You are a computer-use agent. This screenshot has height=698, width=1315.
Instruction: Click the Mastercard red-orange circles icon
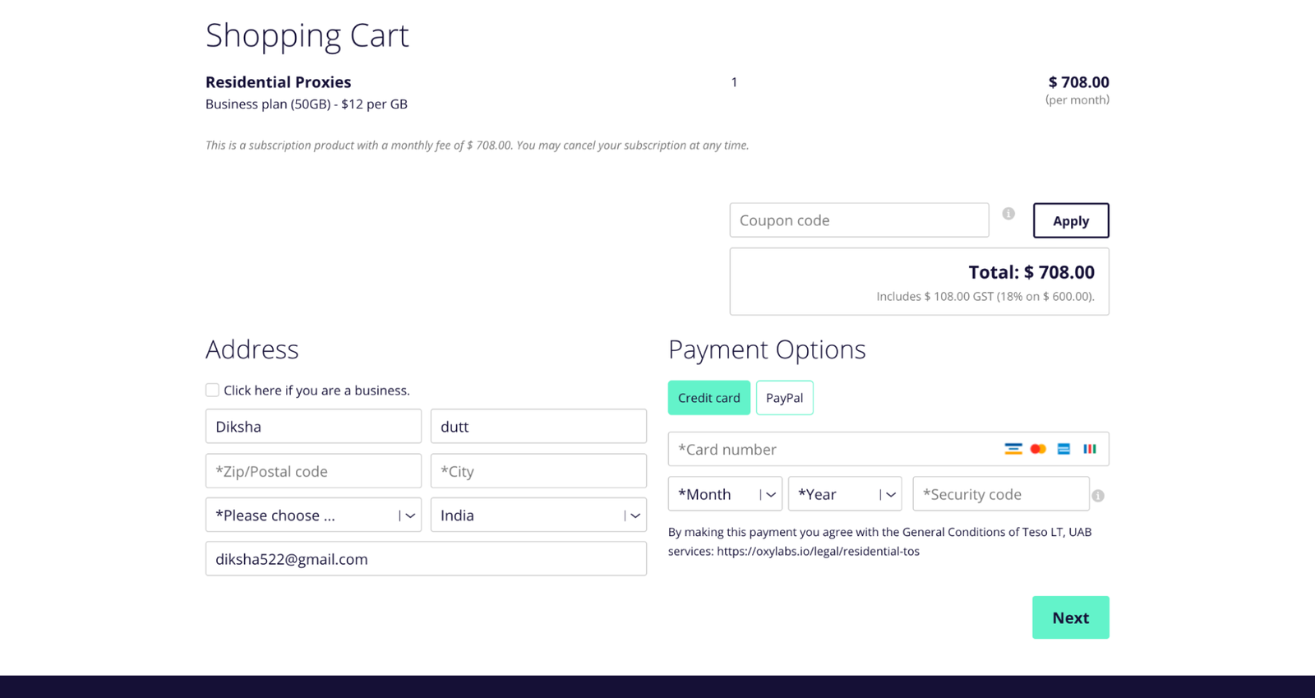[1038, 449]
